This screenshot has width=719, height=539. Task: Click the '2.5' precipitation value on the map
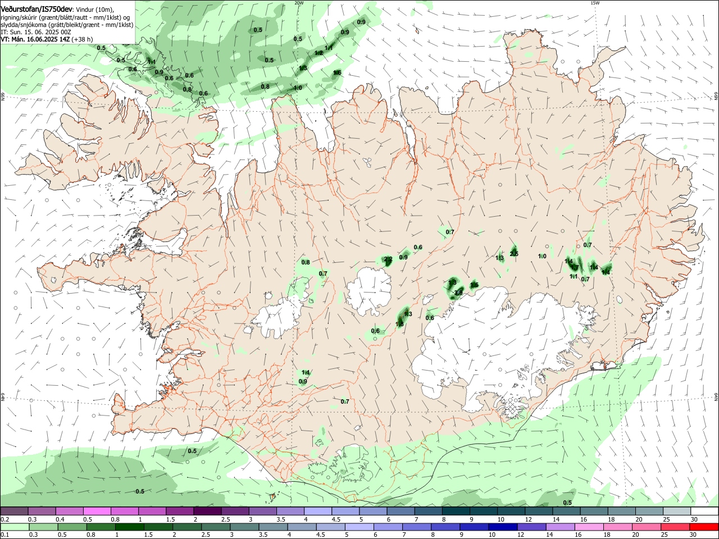pos(514,254)
